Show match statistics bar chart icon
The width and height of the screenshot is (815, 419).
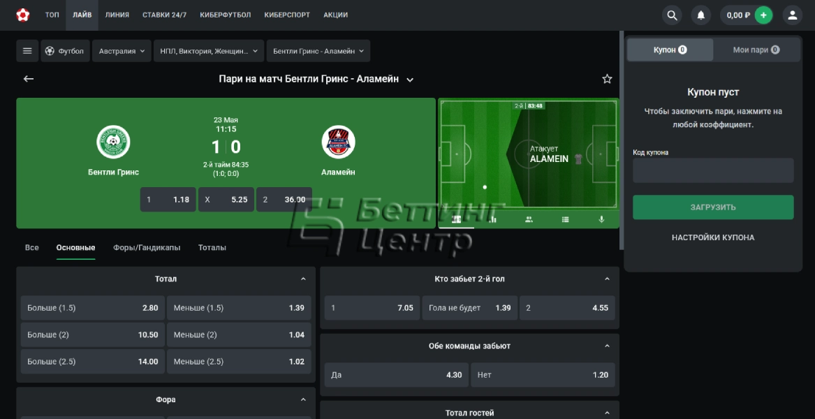click(493, 219)
